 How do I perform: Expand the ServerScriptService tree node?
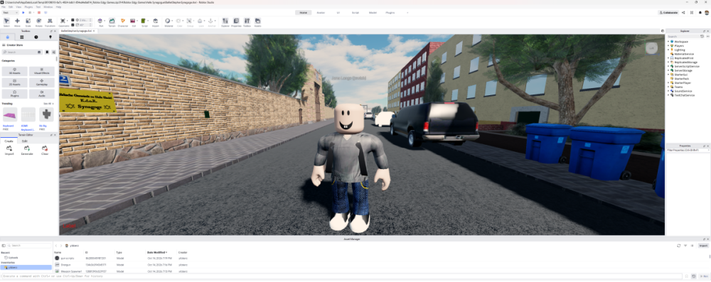pyautogui.click(x=668, y=66)
